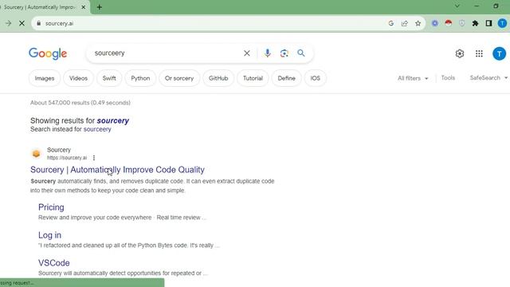Click the site padlock icon
510x287 pixels.
(x=39, y=23)
